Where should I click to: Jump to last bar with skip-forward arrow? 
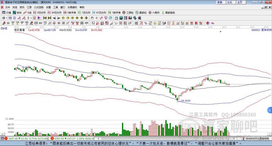click(49, 18)
